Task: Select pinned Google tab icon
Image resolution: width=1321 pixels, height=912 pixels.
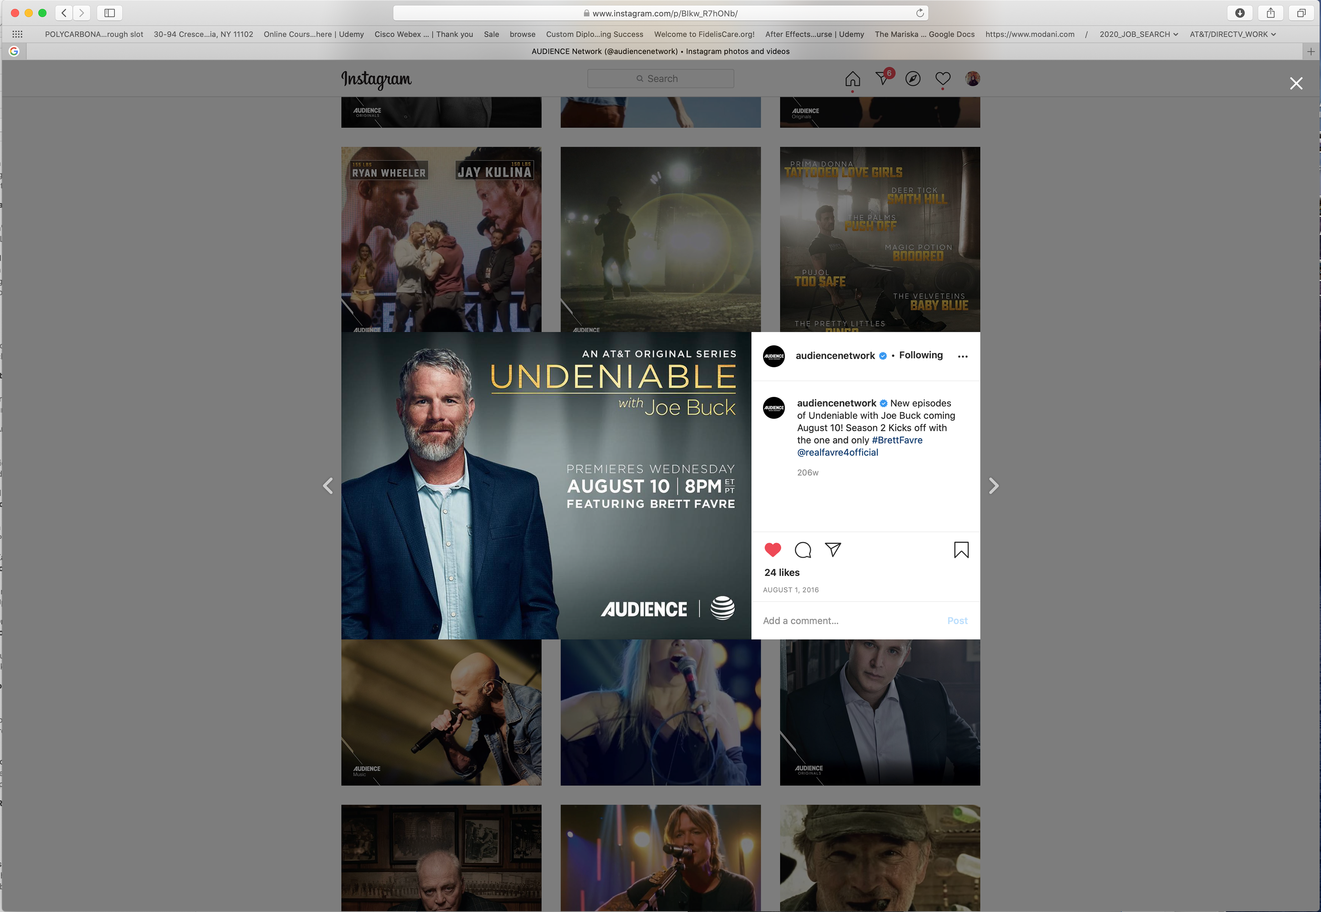Action: tap(14, 52)
